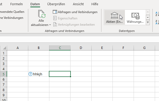Select column C header
This screenshot has width=159, height=101.
pyautogui.click(x=60, y=48)
